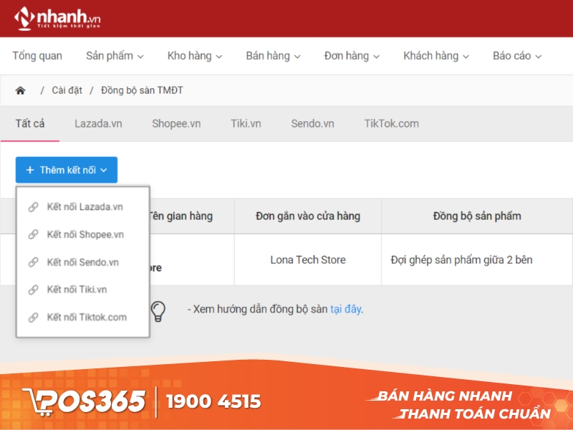Open Đồng bộ sàn TMĐT breadcrumb

pyautogui.click(x=142, y=90)
